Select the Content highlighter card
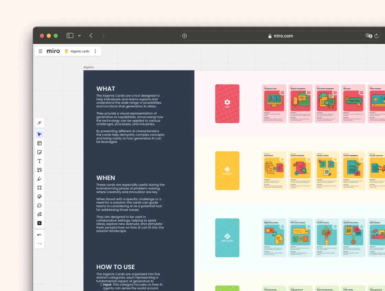The image size is (385, 291). point(353,170)
